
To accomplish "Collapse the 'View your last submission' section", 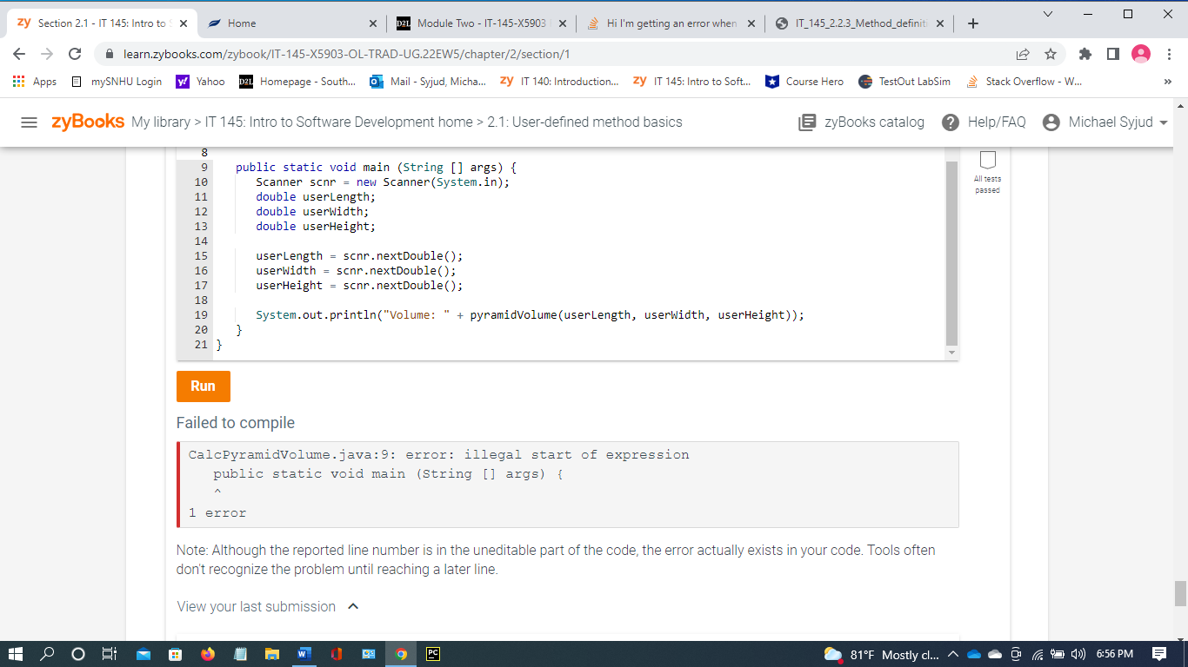I will coord(353,606).
